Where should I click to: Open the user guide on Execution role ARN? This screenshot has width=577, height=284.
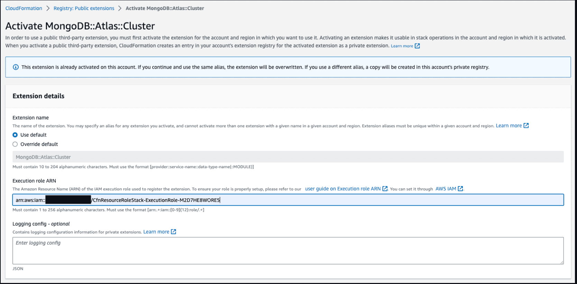click(x=342, y=189)
